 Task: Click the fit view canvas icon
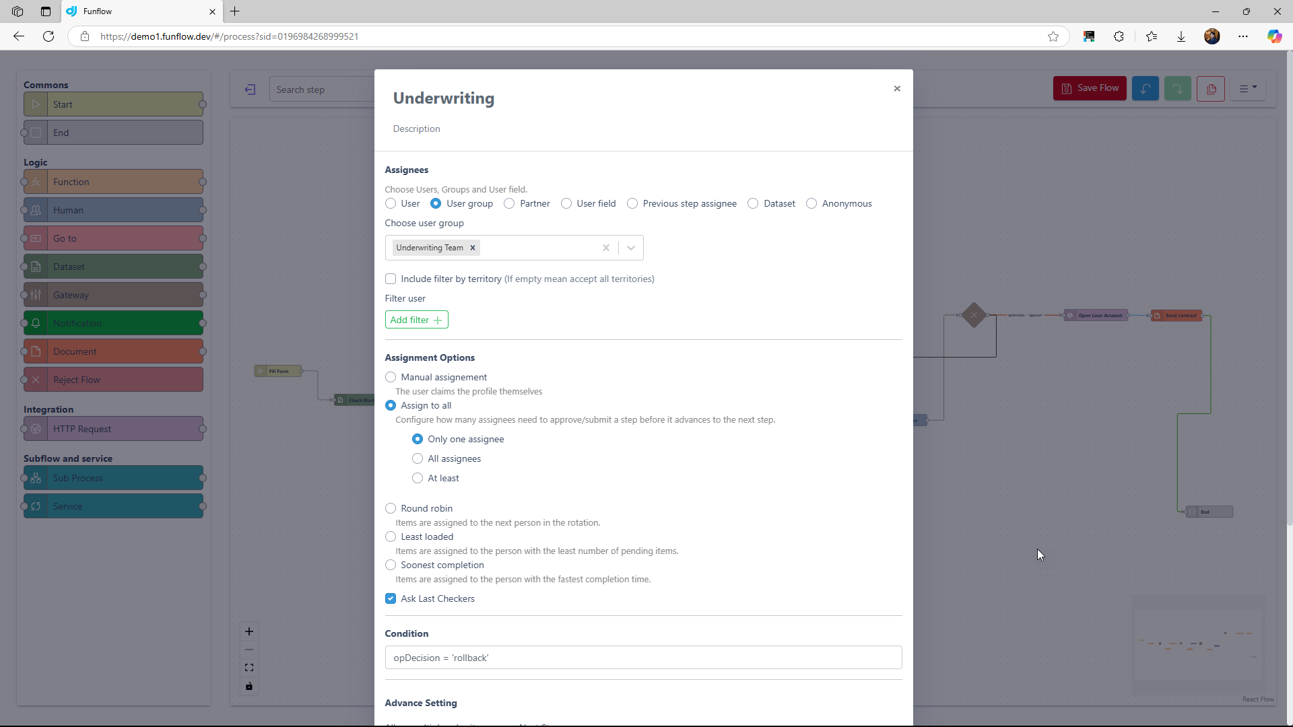(249, 668)
